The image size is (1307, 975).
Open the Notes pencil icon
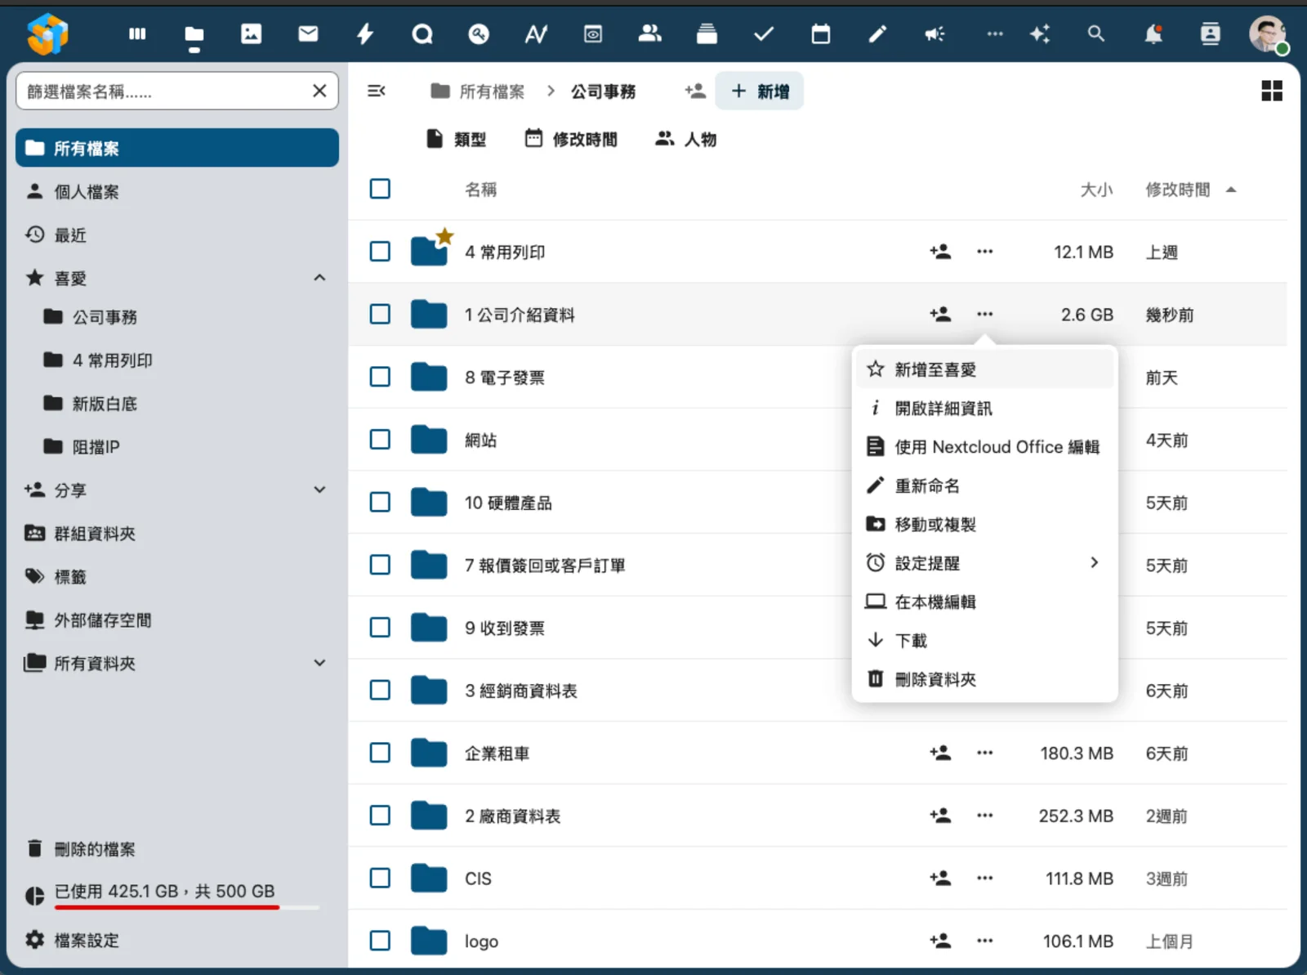[x=877, y=34]
